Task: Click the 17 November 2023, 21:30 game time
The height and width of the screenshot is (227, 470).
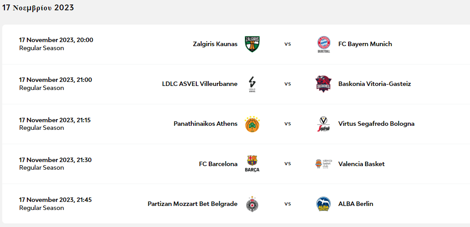Action: pyautogui.click(x=56, y=160)
